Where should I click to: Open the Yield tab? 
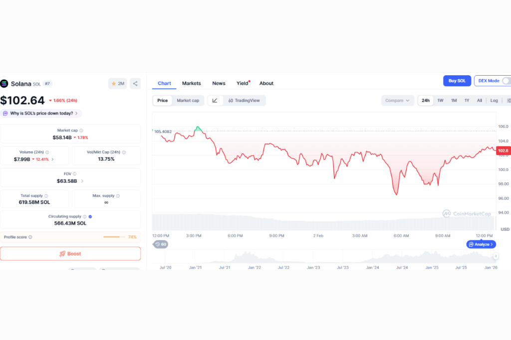[243, 83]
